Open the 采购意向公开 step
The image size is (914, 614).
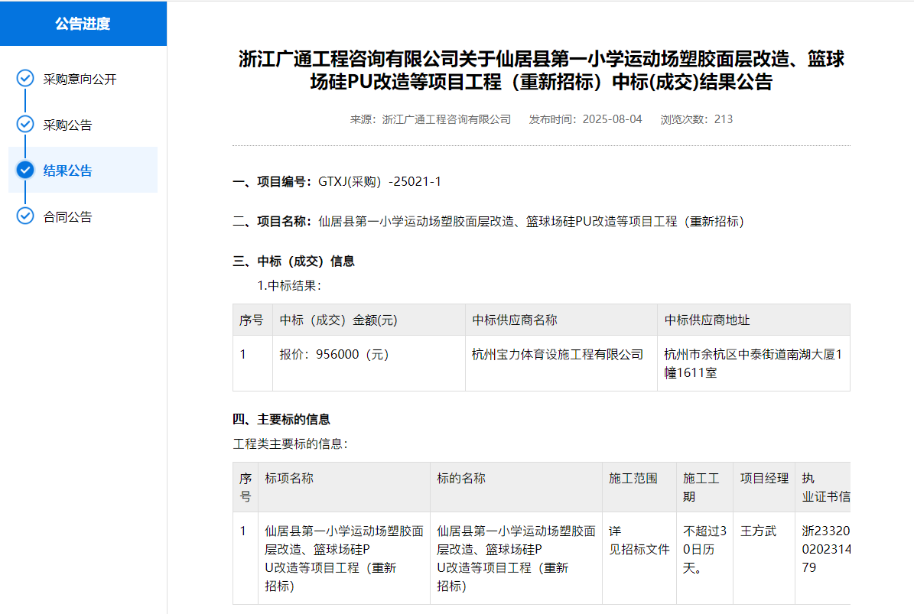click(80, 80)
